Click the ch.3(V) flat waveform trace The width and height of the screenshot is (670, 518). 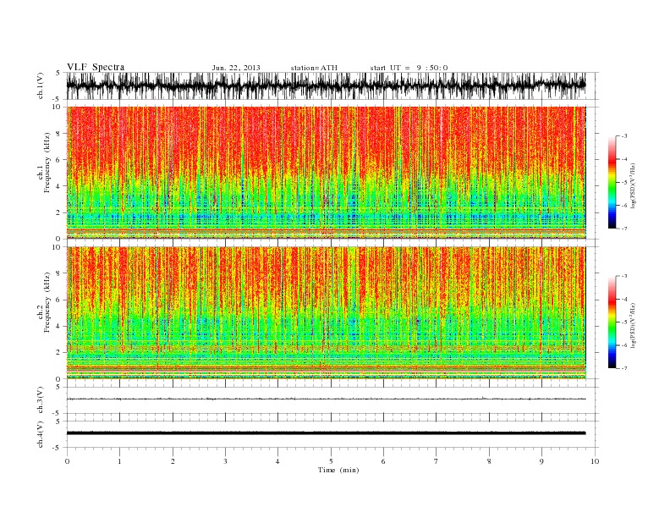pos(326,399)
